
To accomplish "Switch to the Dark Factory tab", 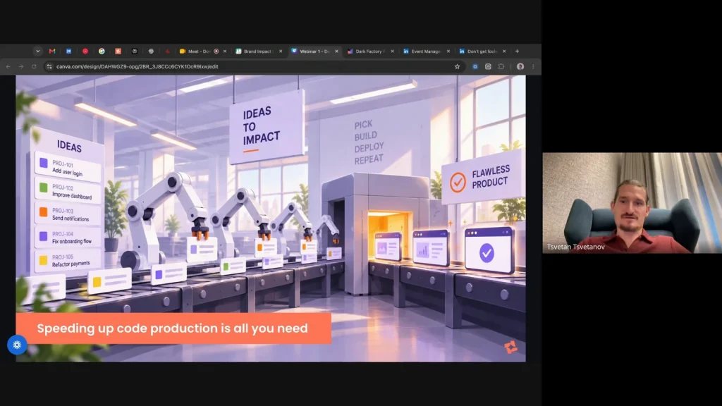I will pos(369,51).
